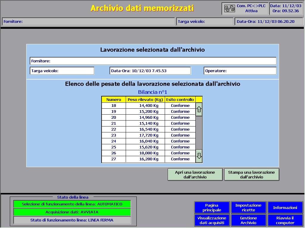Screen dimensions: 305x228
Task: Click the LINEA FERMA status indicator
Action: click(72, 220)
